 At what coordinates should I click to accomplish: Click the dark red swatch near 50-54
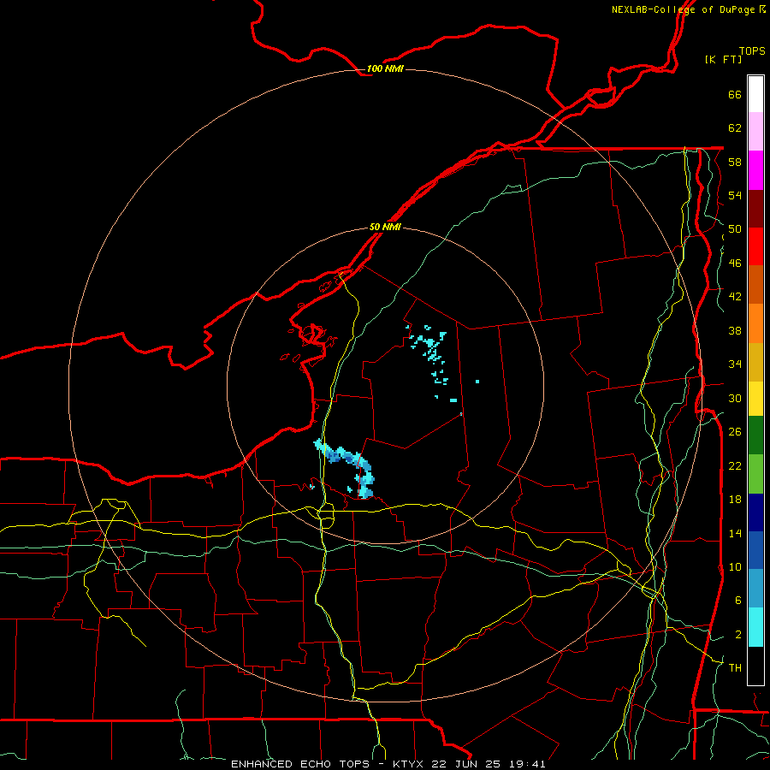755,209
